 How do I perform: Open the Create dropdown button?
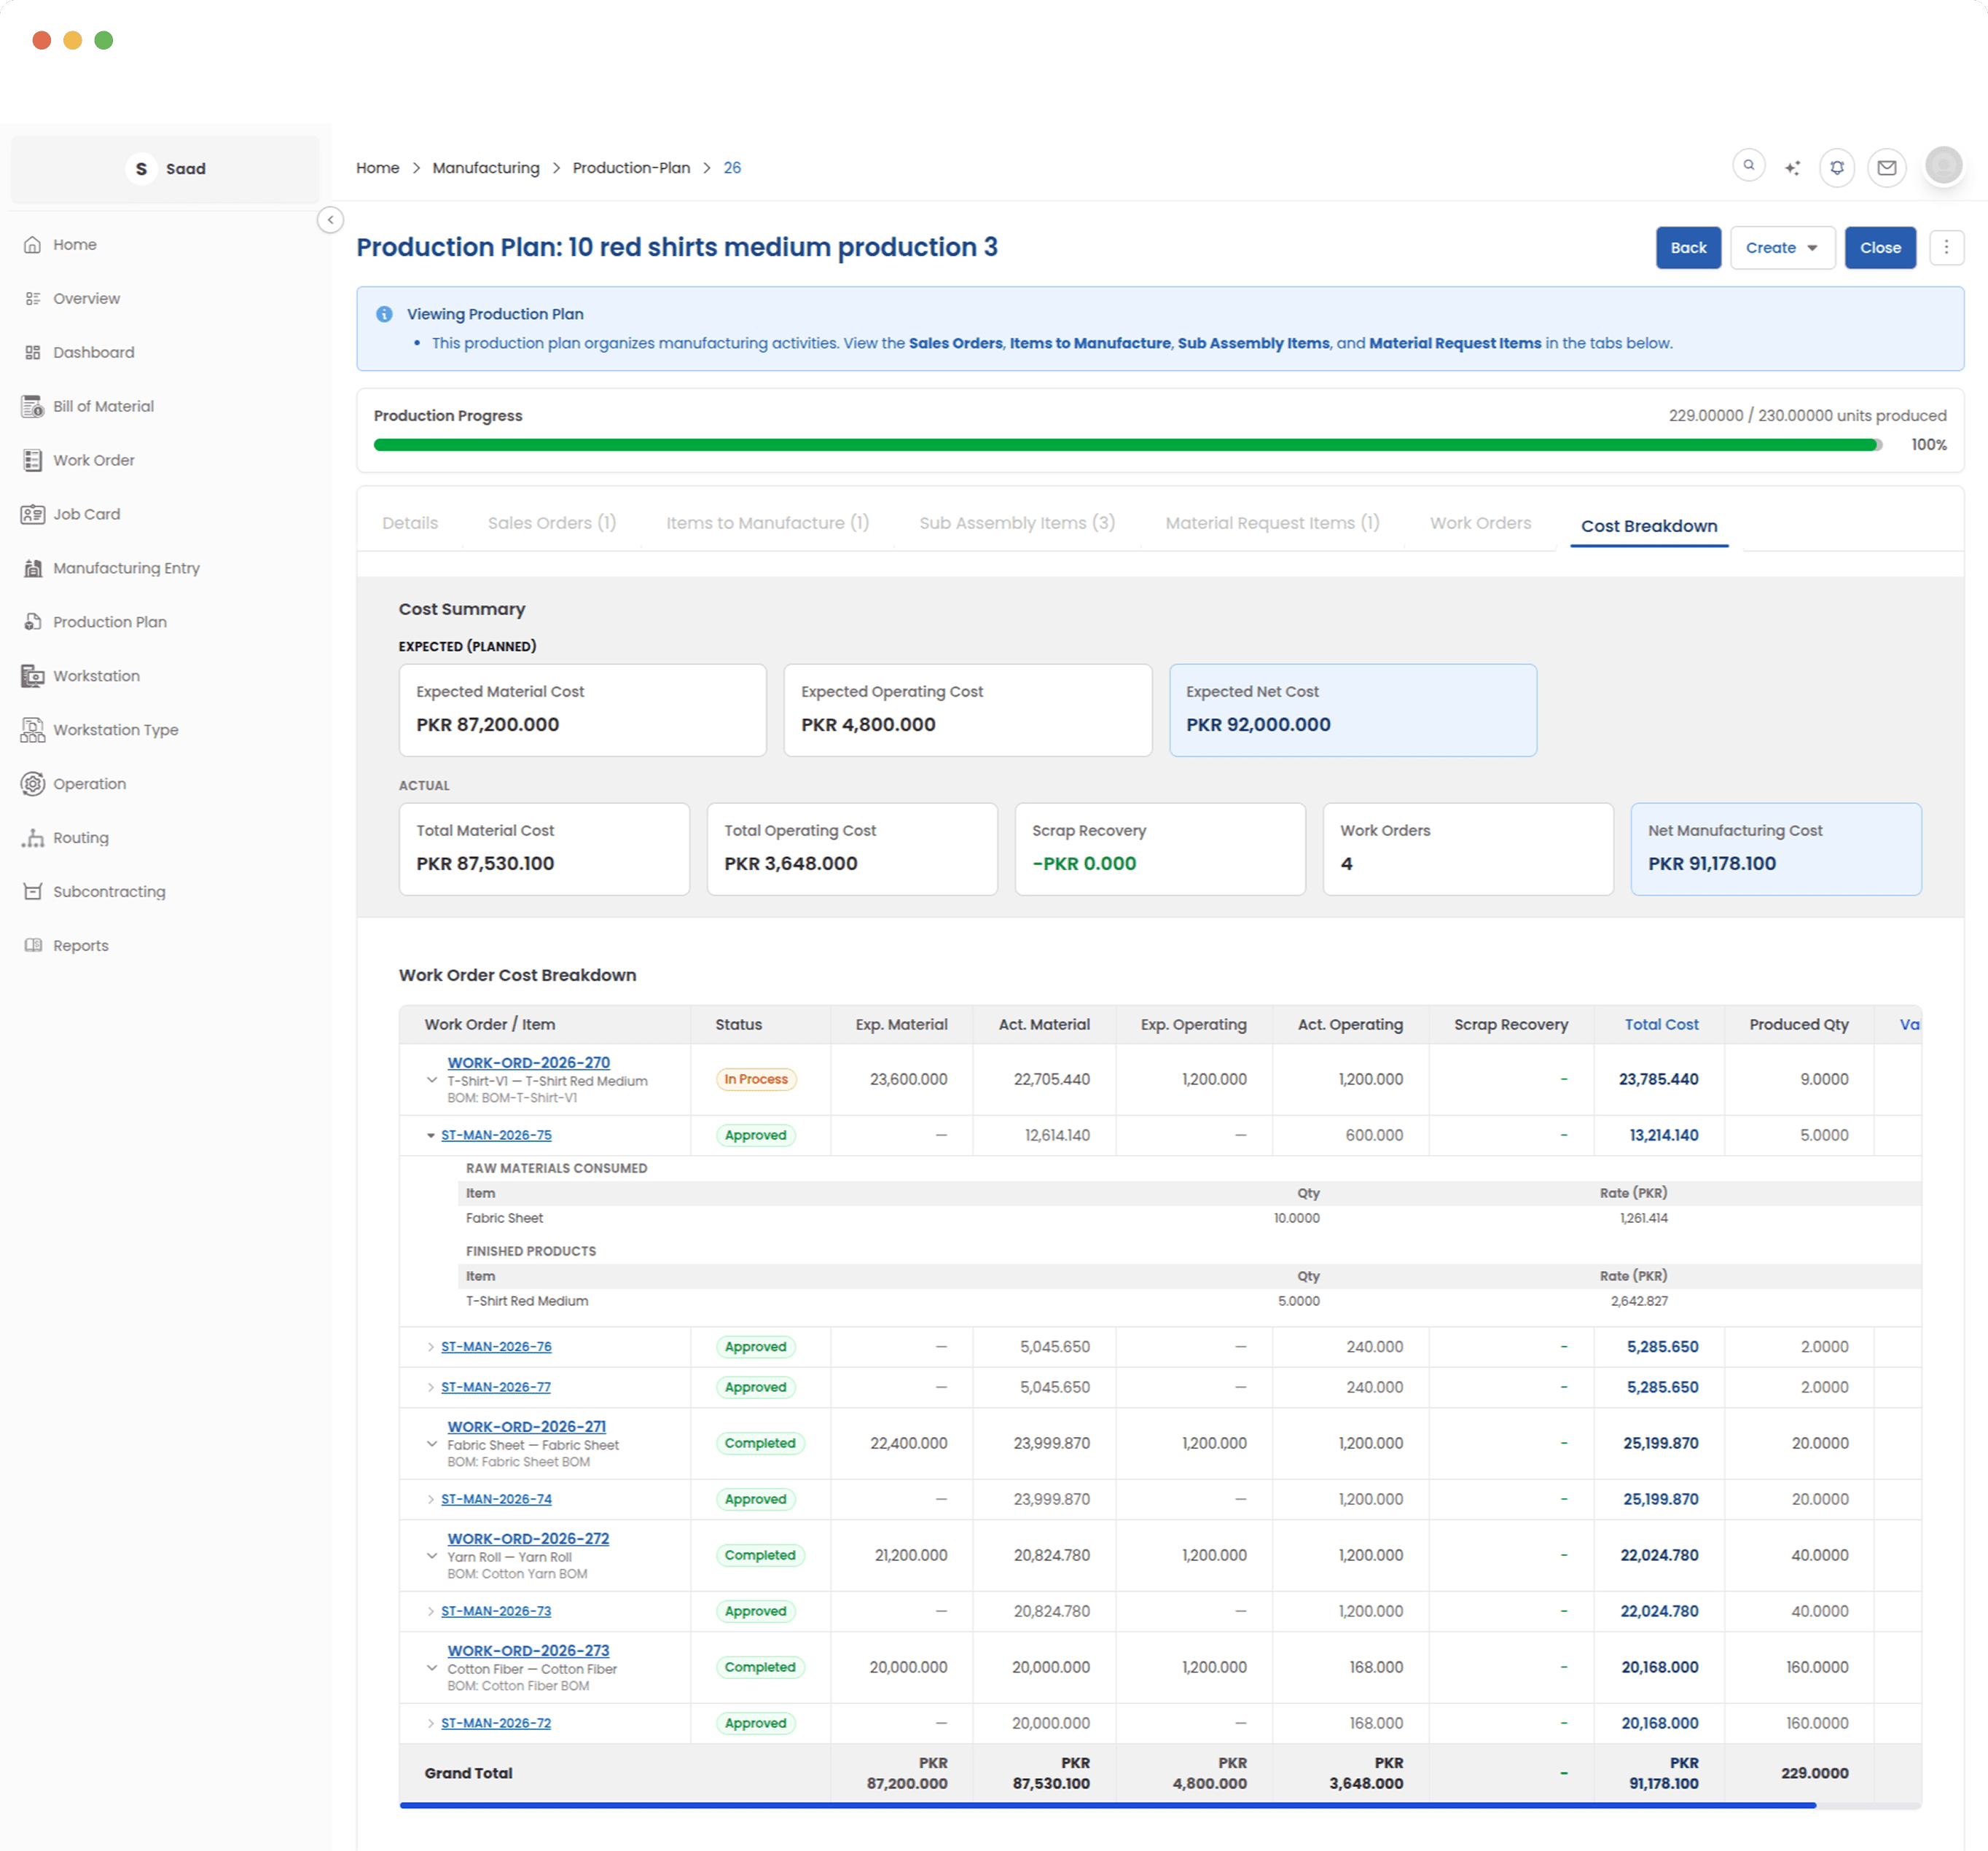tap(1781, 248)
